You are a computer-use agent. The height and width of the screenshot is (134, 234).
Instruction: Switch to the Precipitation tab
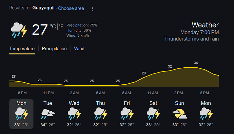54,49
